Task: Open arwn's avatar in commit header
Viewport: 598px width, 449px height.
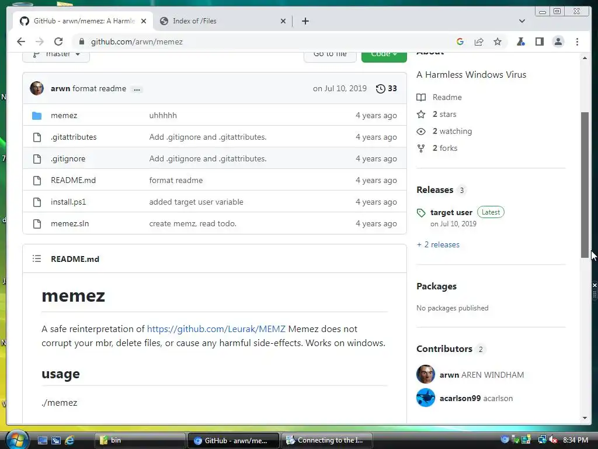Action: pyautogui.click(x=37, y=88)
